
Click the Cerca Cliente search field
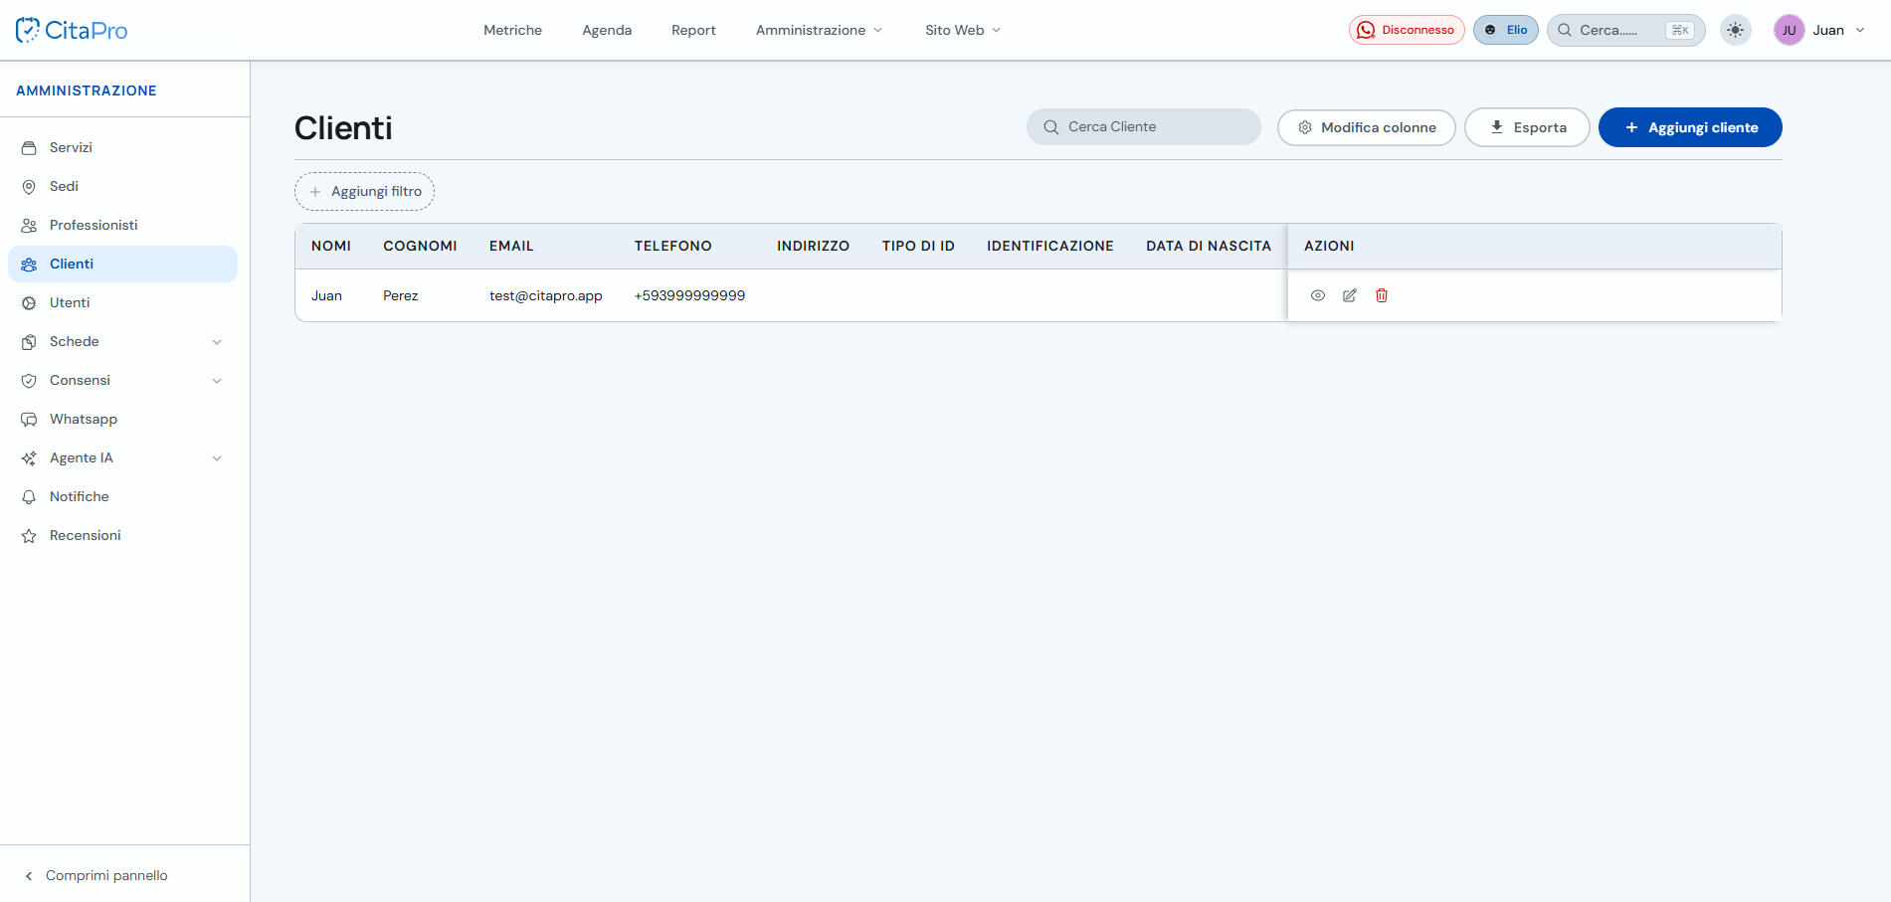coord(1144,126)
